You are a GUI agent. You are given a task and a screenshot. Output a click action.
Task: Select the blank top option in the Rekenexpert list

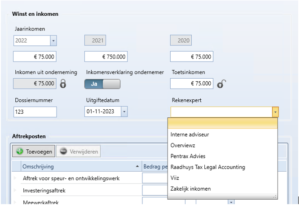(x=223, y=124)
